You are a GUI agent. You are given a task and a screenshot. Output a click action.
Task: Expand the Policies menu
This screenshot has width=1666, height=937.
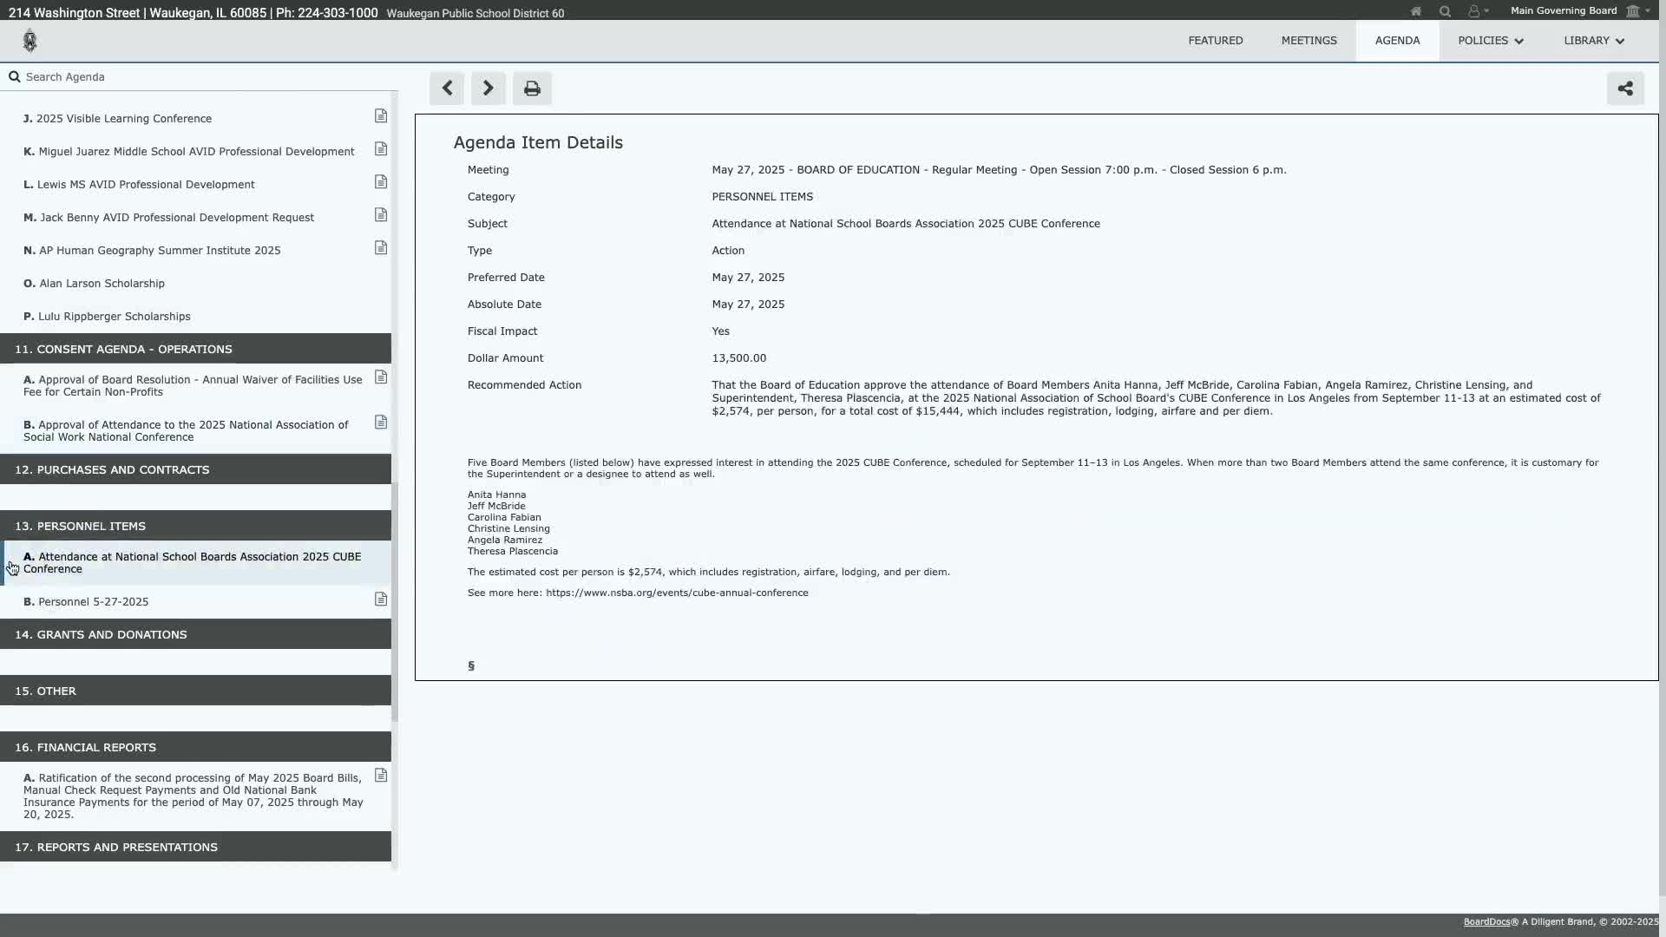(x=1490, y=41)
